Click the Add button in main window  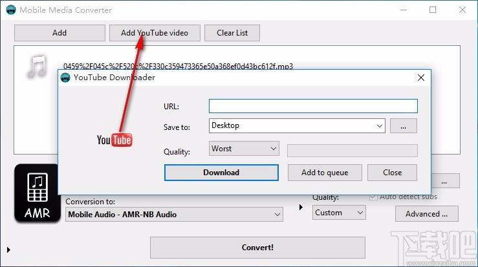[x=60, y=33]
